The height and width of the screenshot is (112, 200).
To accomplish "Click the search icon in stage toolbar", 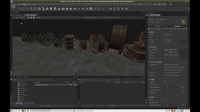I will click(119, 18).
